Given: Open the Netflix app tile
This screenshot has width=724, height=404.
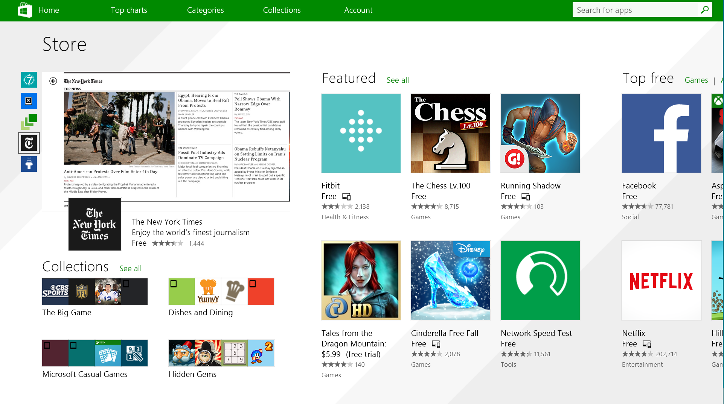Looking at the screenshot, I should (x=662, y=281).
